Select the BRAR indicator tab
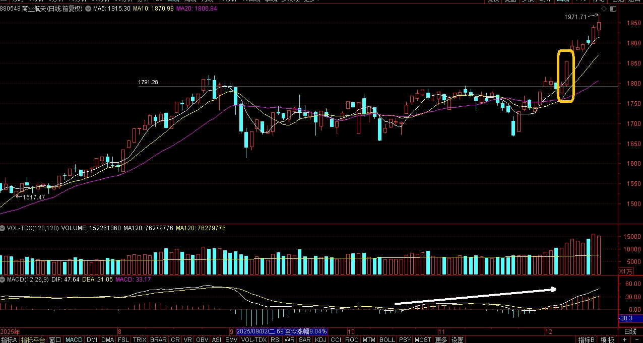The height and width of the screenshot is (343, 643). [x=158, y=339]
